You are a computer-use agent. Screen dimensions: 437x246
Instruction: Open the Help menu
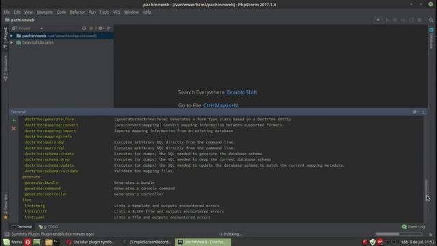click(147, 12)
